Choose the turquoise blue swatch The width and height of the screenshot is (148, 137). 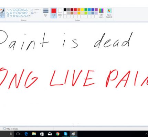pyautogui.click(x=89, y=10)
